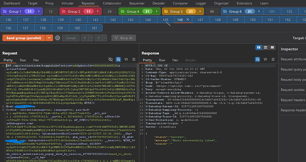Screen dimensions: 306x162
Task: Switch to the Proxy tab
Action: click(49, 4)
